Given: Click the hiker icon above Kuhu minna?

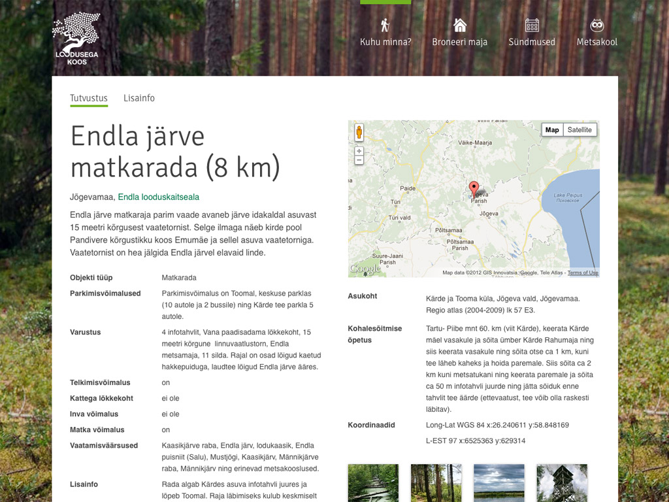Looking at the screenshot, I should point(385,25).
